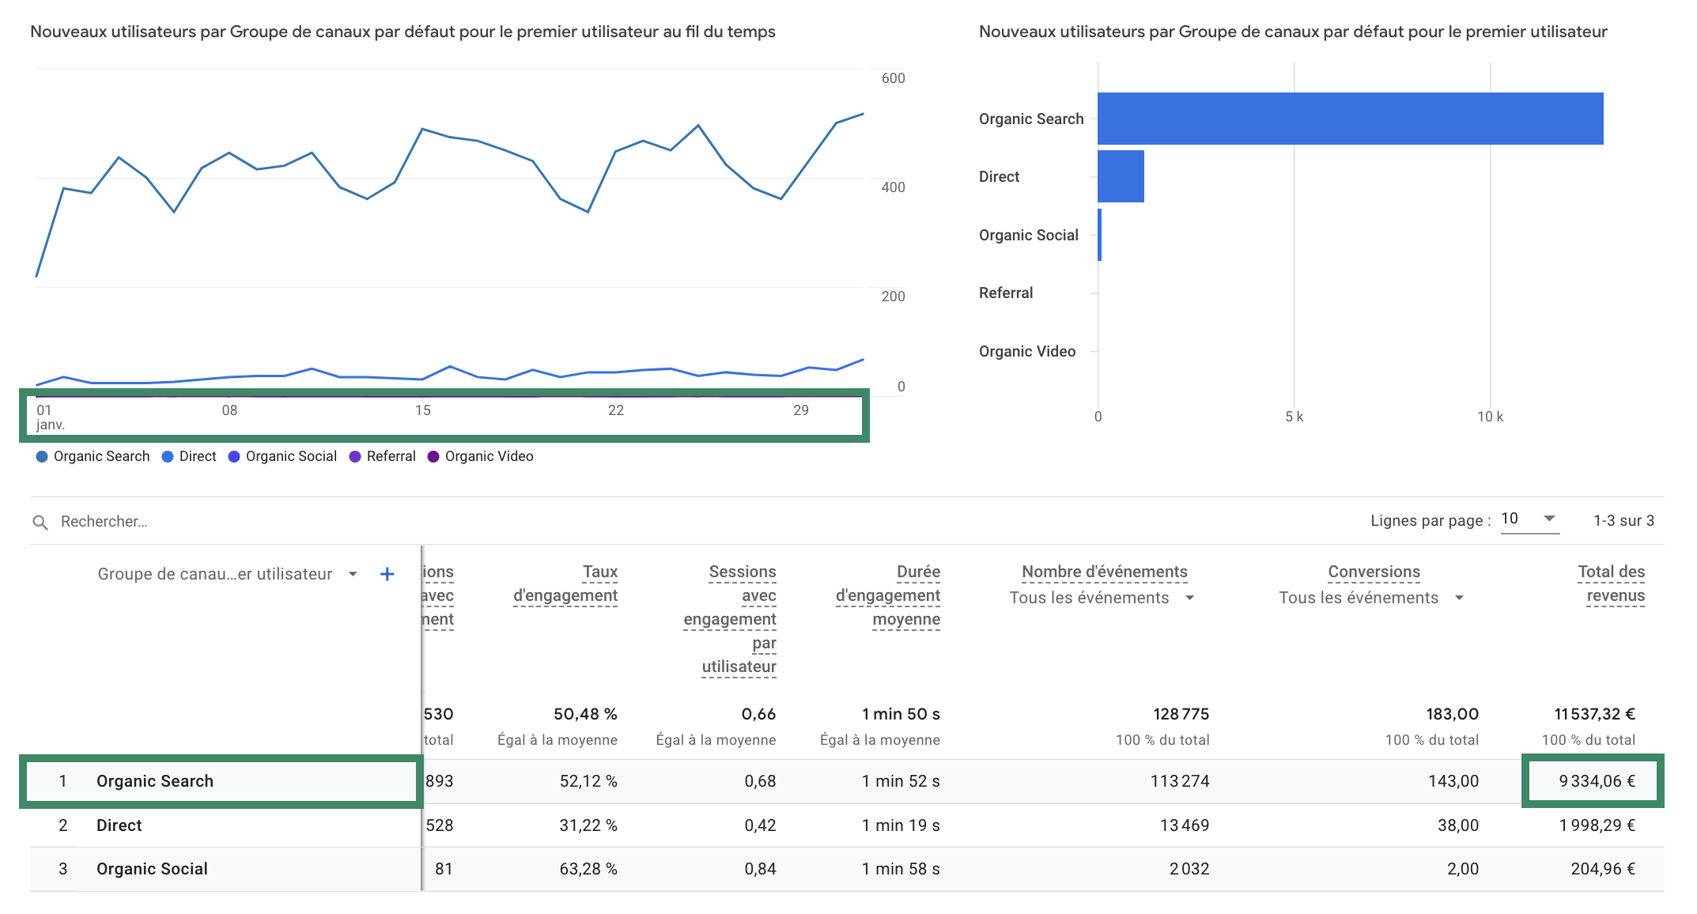This screenshot has width=1697, height=914.
Task: Select the Organic Search table row
Action: (x=155, y=781)
